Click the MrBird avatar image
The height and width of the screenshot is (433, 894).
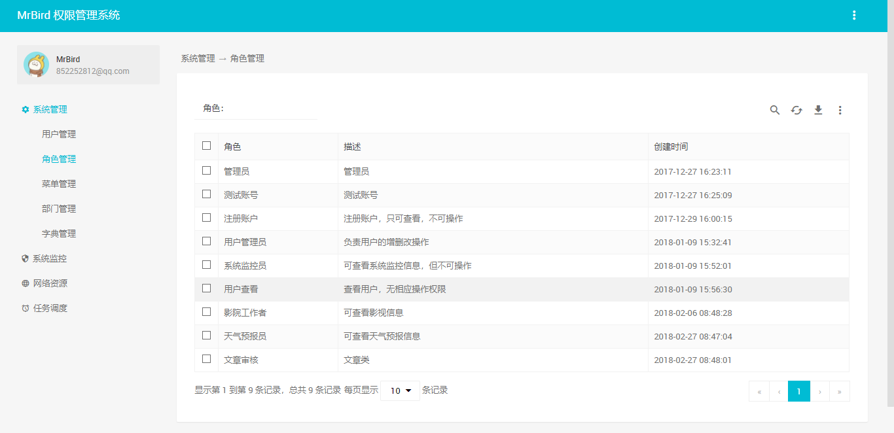[x=36, y=64]
